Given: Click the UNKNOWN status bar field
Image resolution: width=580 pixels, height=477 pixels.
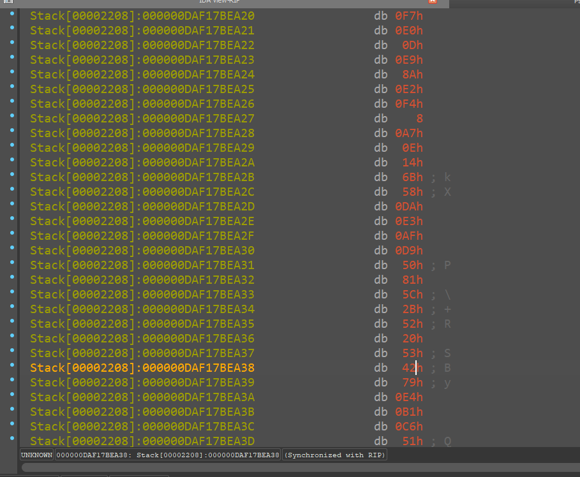Looking at the screenshot, I should [x=36, y=455].
